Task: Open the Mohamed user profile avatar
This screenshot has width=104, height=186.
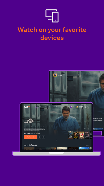Action: [x=77, y=107]
